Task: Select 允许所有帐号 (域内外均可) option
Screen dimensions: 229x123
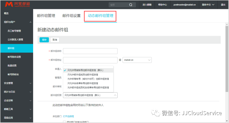Action: pyautogui.click(x=88, y=79)
